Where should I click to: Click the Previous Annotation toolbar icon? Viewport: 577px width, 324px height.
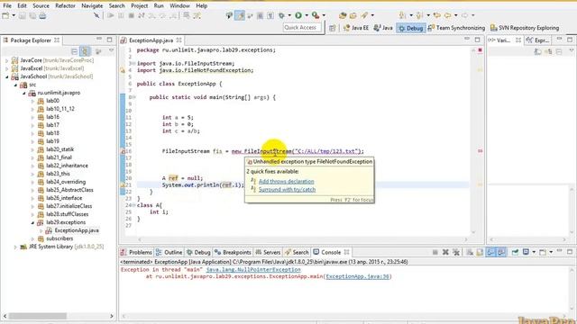coord(419,15)
